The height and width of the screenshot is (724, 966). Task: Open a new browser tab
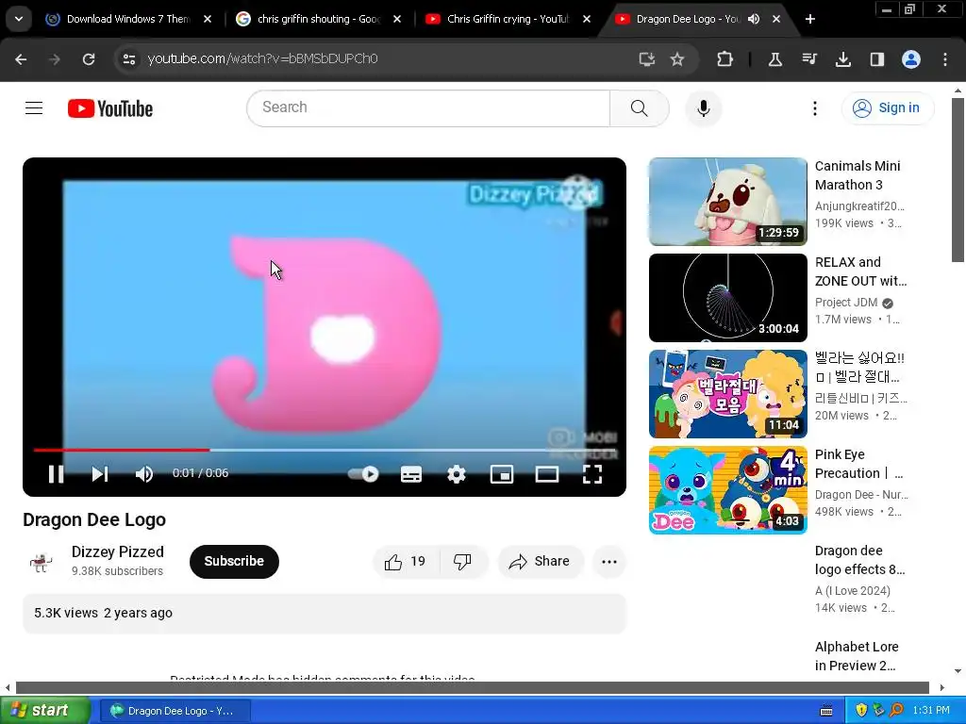[x=810, y=19]
